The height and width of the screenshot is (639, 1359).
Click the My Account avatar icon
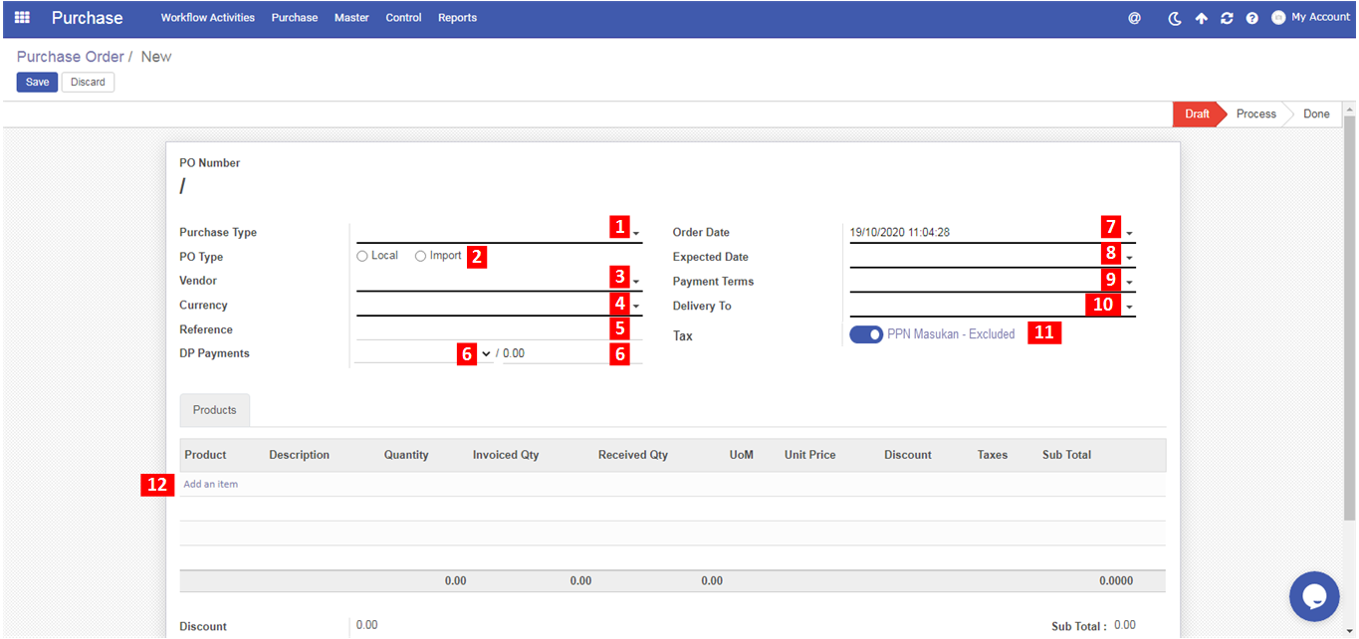[1278, 18]
